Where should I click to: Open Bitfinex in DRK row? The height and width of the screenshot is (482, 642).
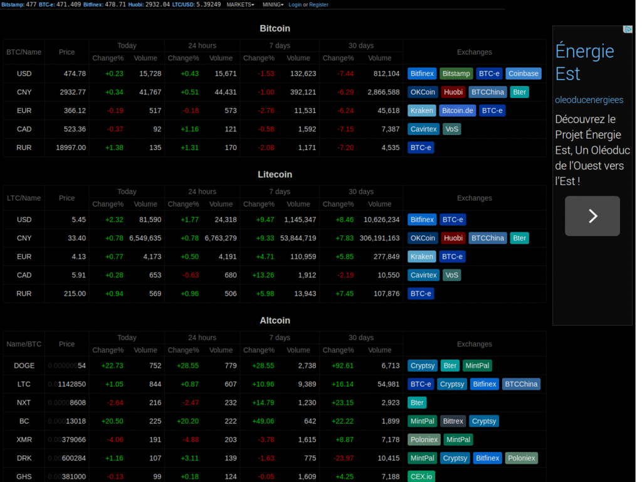click(x=487, y=458)
